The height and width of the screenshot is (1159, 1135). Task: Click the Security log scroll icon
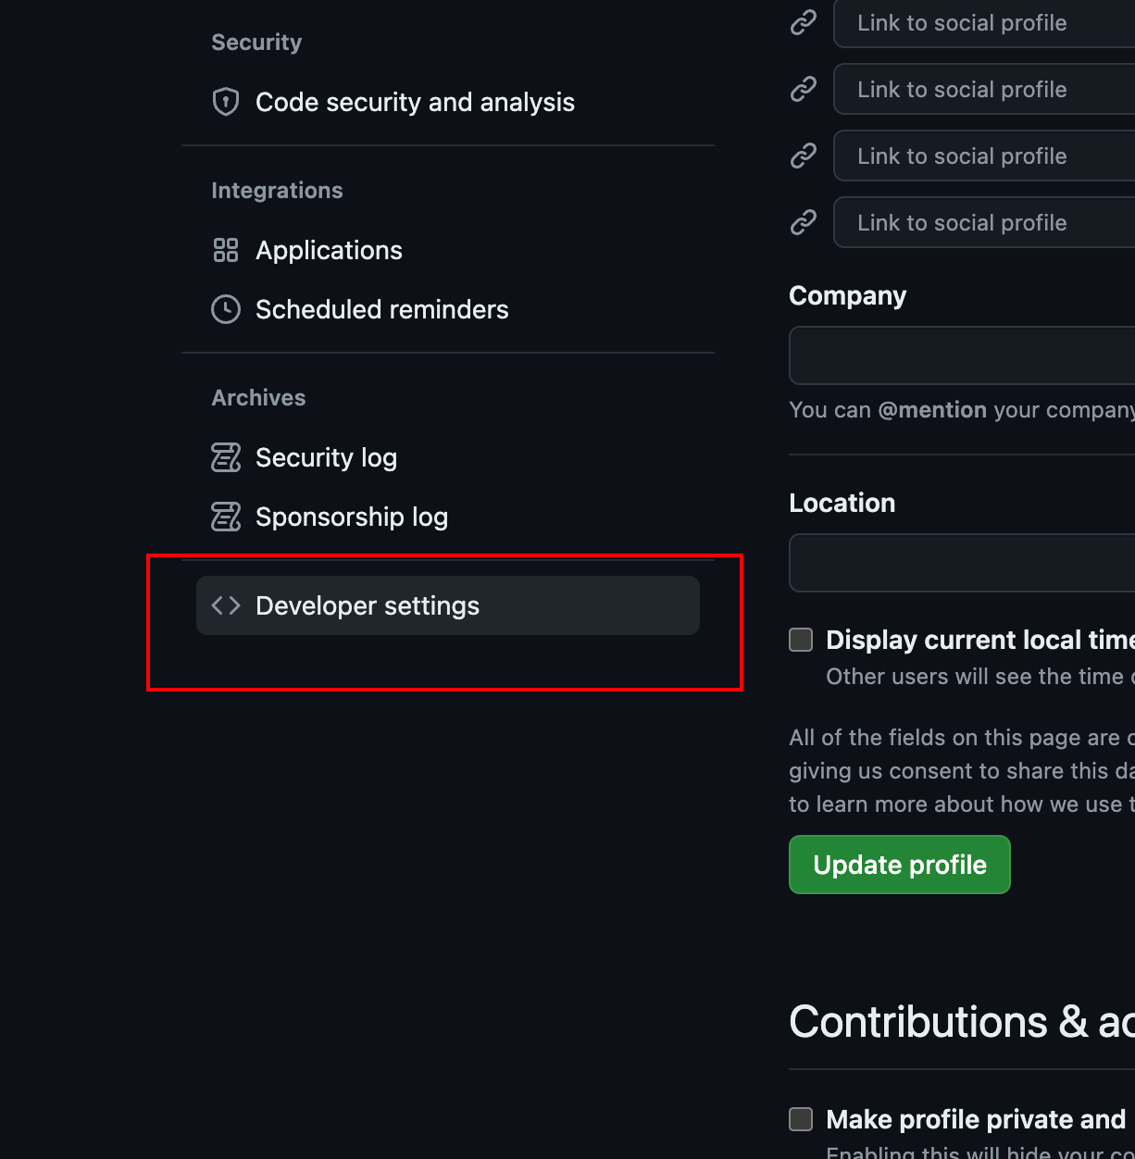tap(226, 457)
